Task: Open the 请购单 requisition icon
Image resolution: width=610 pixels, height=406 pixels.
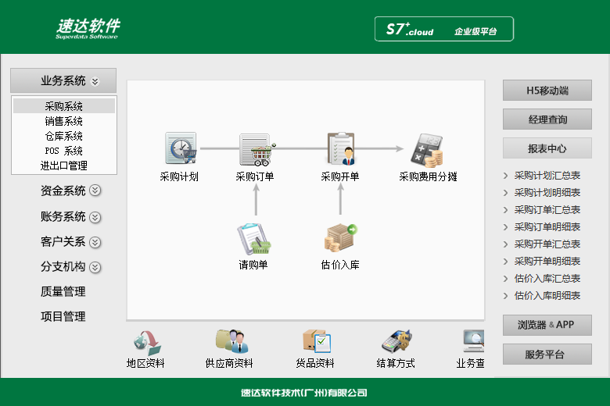Action: pyautogui.click(x=254, y=239)
